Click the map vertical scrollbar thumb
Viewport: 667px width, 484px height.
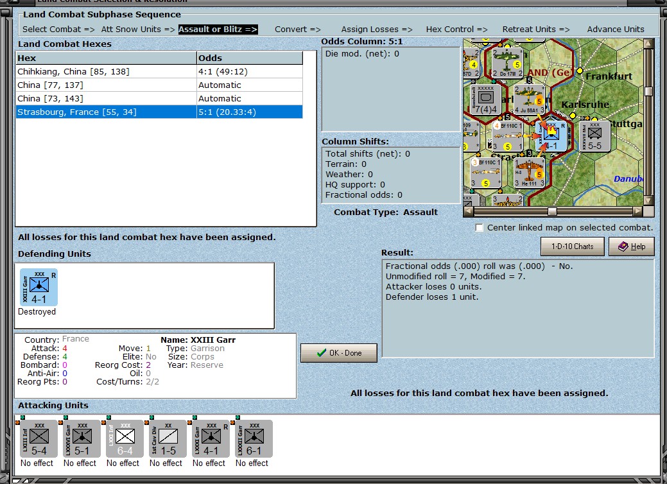(648, 91)
